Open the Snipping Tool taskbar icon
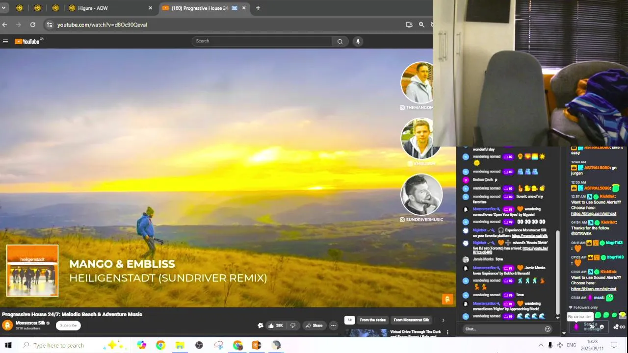The image size is (628, 353). pyautogui.click(x=218, y=345)
